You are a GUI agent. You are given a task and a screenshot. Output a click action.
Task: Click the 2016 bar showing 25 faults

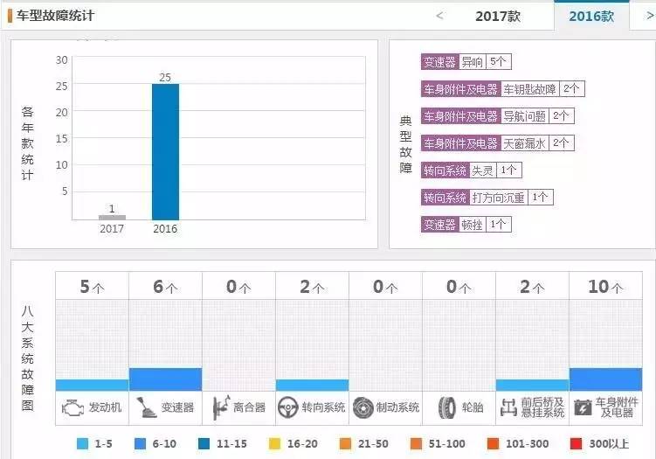[x=165, y=151]
